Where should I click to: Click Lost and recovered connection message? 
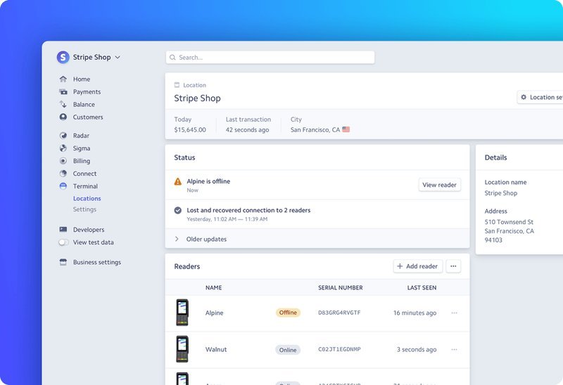click(x=248, y=211)
